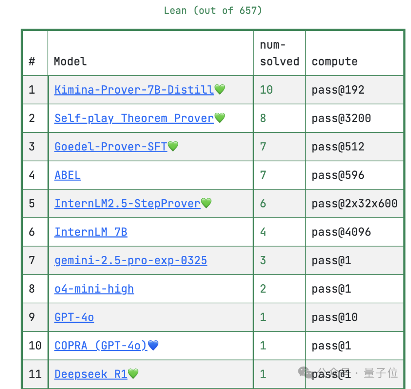Open the ABEL model link
Image resolution: width=411 pixels, height=389 pixels.
67,175
